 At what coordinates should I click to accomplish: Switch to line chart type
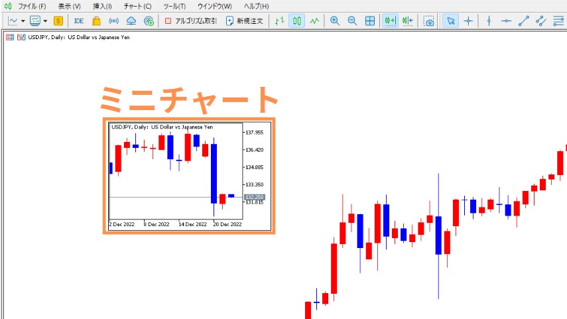coord(314,21)
